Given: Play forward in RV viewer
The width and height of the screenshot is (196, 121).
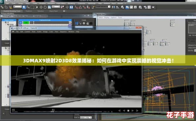Looking at the screenshot, I should [x=133, y=111].
